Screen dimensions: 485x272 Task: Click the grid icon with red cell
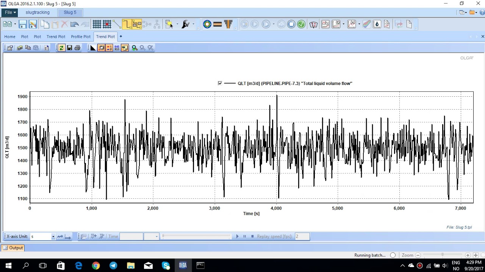(x=107, y=25)
